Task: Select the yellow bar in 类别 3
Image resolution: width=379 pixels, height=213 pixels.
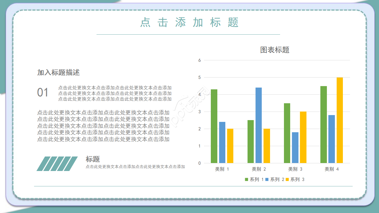Action: [302, 137]
